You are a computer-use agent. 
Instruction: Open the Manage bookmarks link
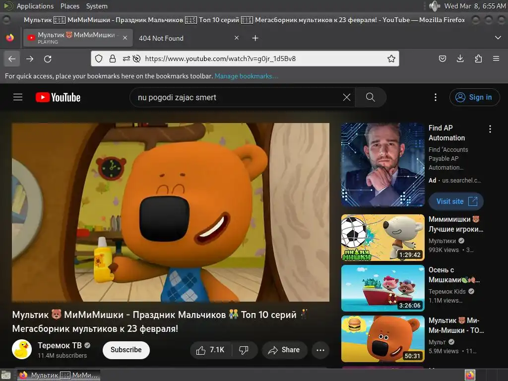pos(246,76)
